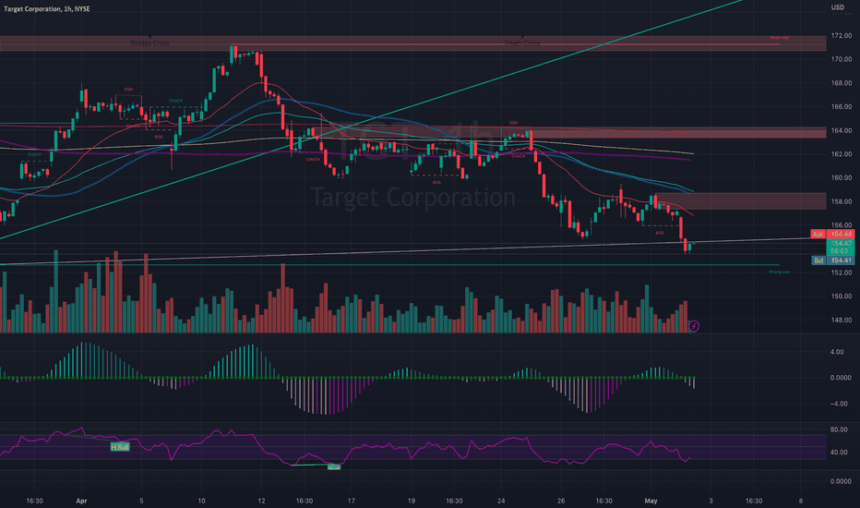This screenshot has height=508, width=860.
Task: Click the 148.00 price axis label
Action: point(842,321)
